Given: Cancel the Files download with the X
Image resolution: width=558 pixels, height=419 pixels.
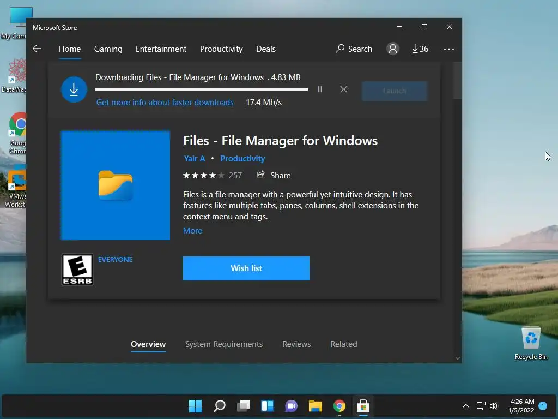Looking at the screenshot, I should [x=343, y=89].
